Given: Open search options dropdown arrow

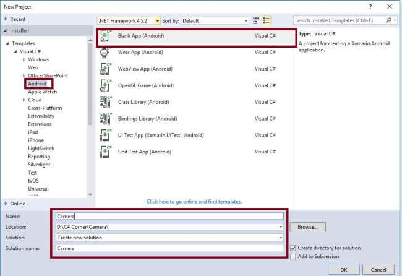Looking at the screenshot, I should point(395,20).
